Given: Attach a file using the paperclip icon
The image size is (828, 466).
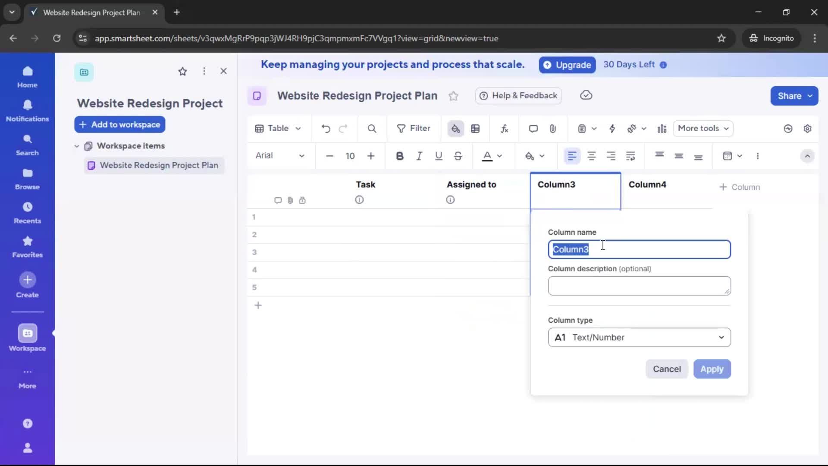Looking at the screenshot, I should pyautogui.click(x=553, y=129).
